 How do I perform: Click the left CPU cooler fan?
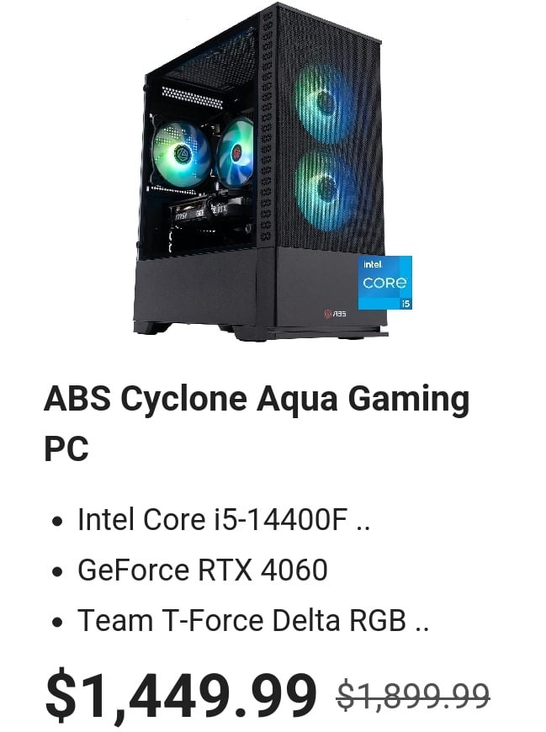tap(181, 153)
